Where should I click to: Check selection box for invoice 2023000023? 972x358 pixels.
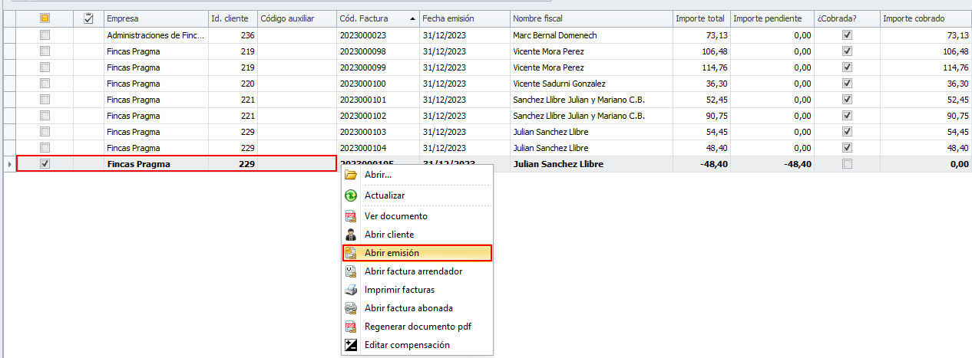pyautogui.click(x=45, y=35)
